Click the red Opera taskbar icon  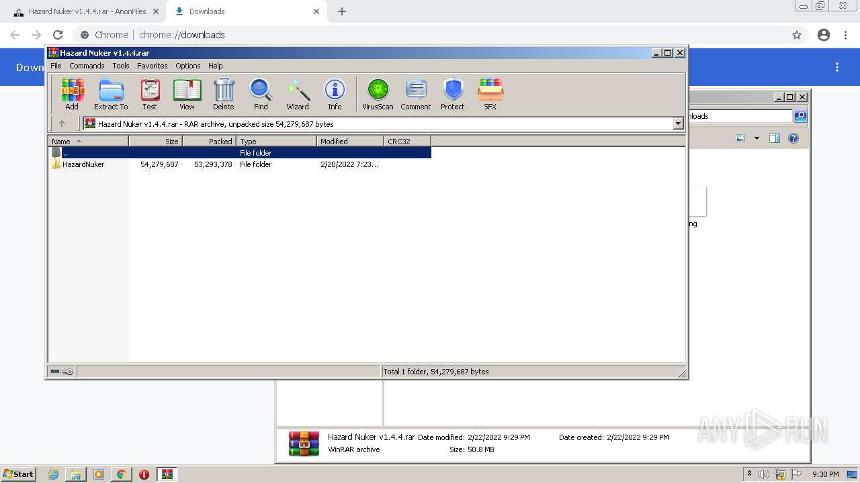144,474
